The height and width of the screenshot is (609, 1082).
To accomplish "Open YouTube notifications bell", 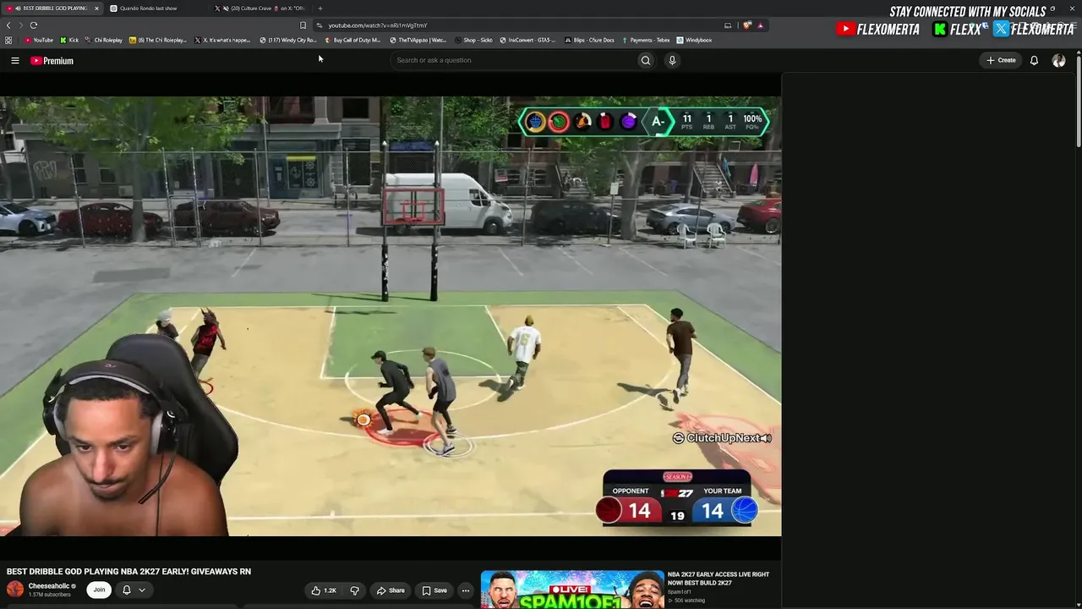I will pyautogui.click(x=1034, y=60).
